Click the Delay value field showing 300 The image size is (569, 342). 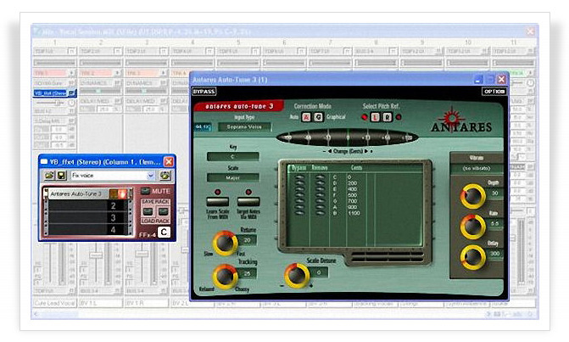pos(494,254)
